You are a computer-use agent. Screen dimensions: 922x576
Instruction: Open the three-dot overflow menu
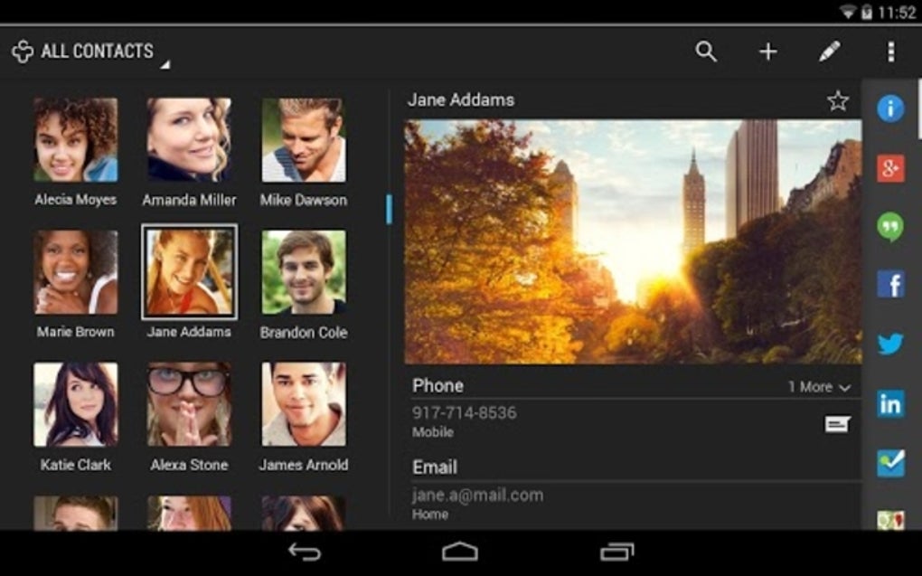[x=891, y=52]
